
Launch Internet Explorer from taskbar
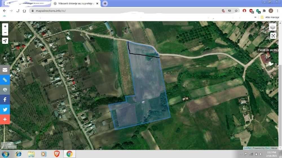point(19,154)
